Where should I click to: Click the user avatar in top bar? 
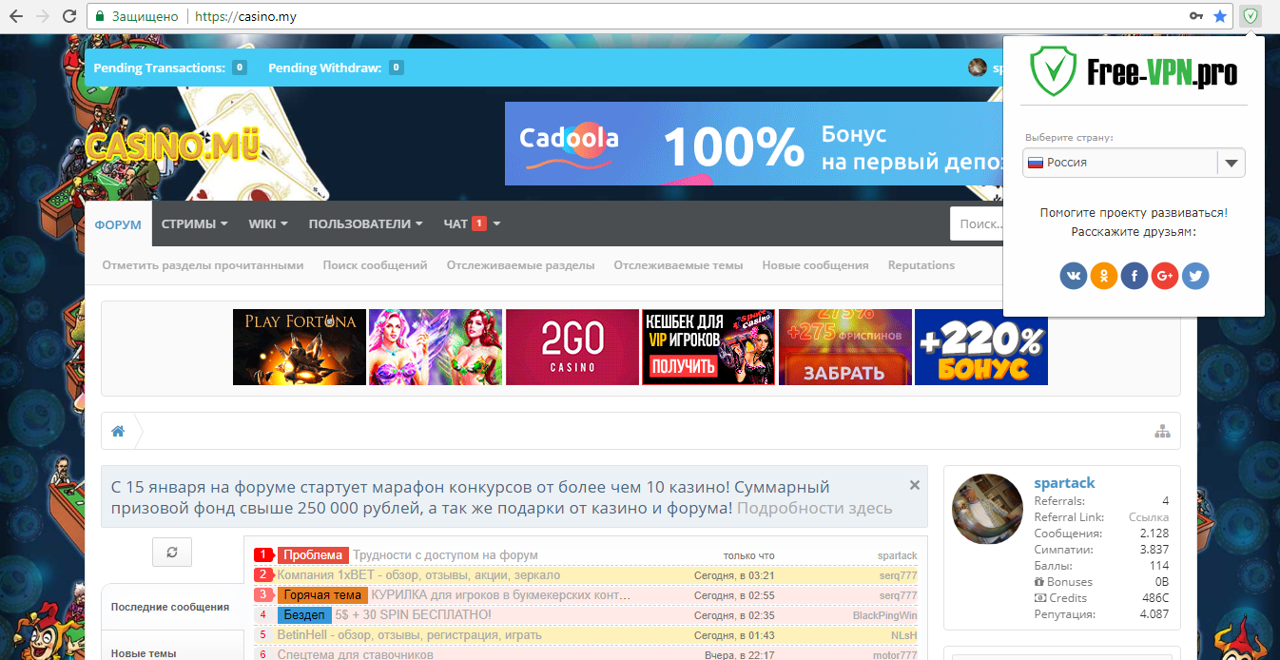[x=978, y=68]
